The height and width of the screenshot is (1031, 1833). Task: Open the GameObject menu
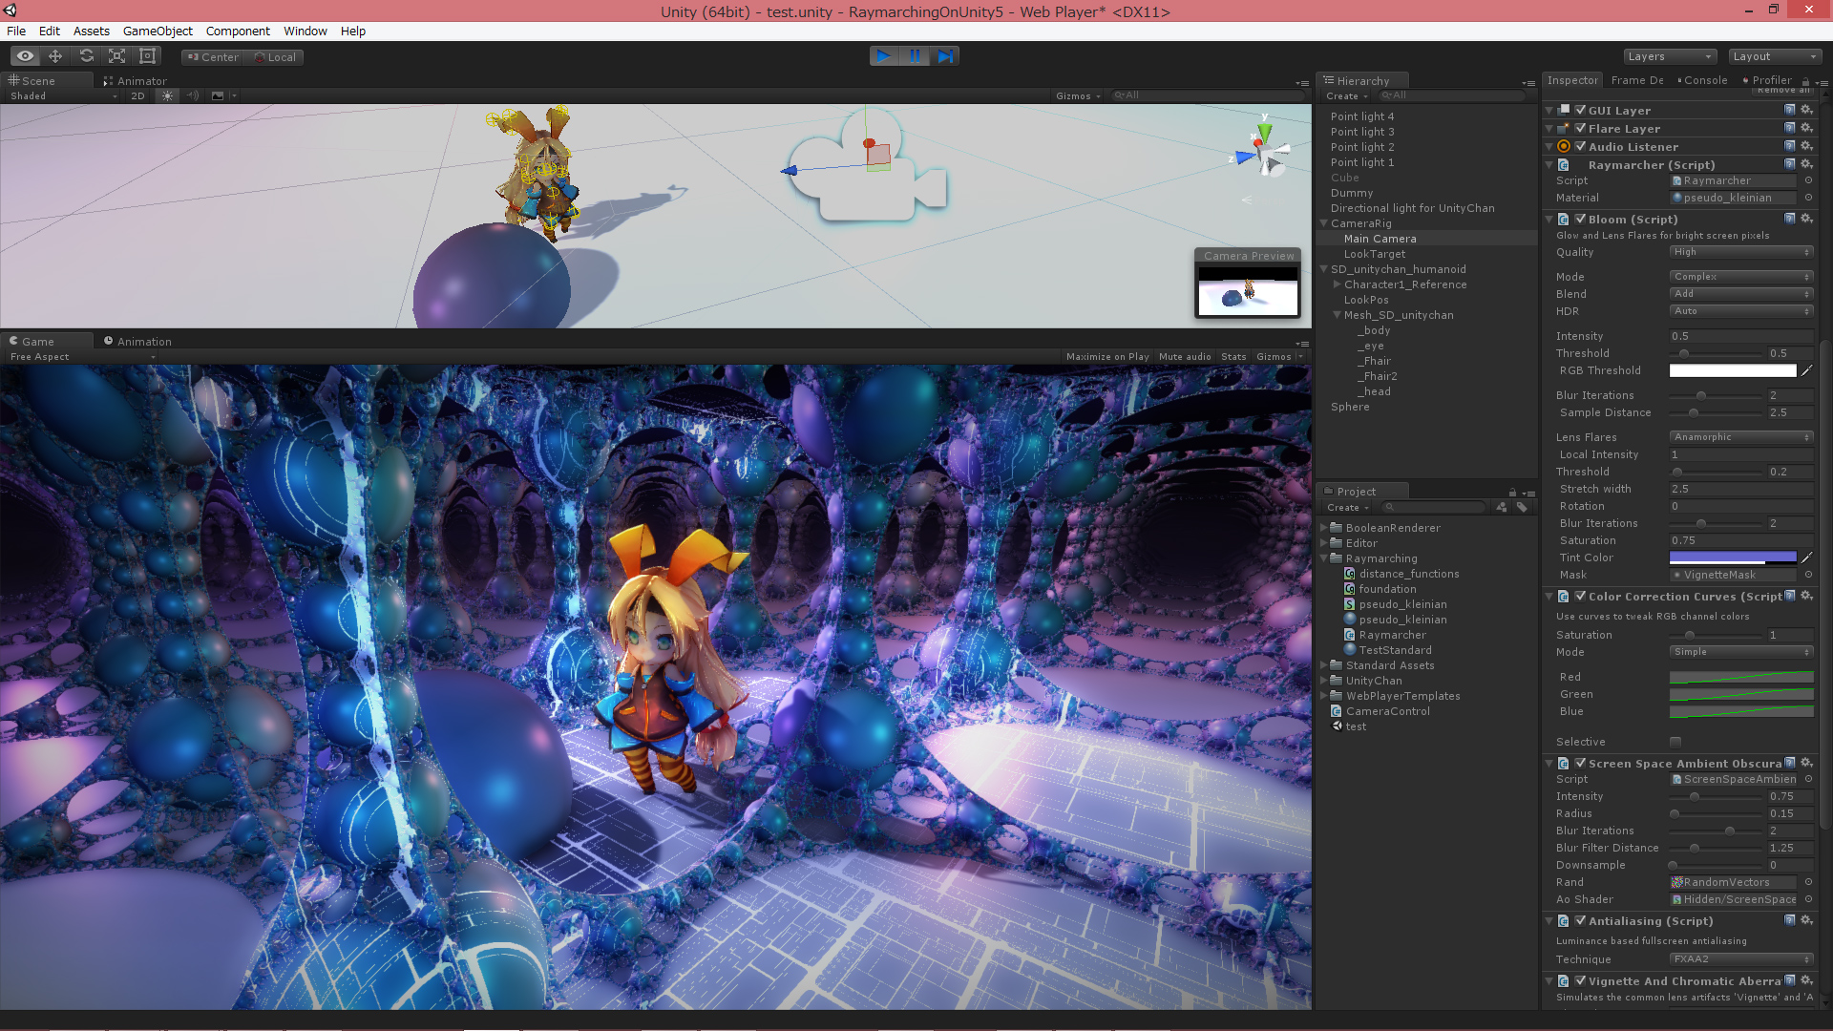(158, 31)
